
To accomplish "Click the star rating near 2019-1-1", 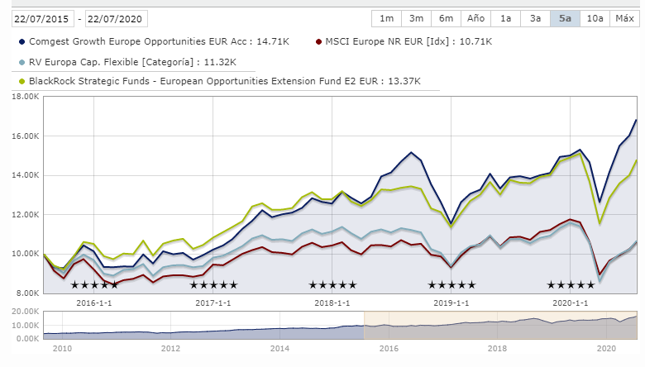I will click(x=451, y=285).
